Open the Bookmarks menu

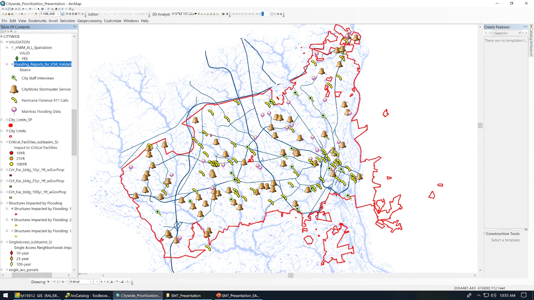[37, 21]
